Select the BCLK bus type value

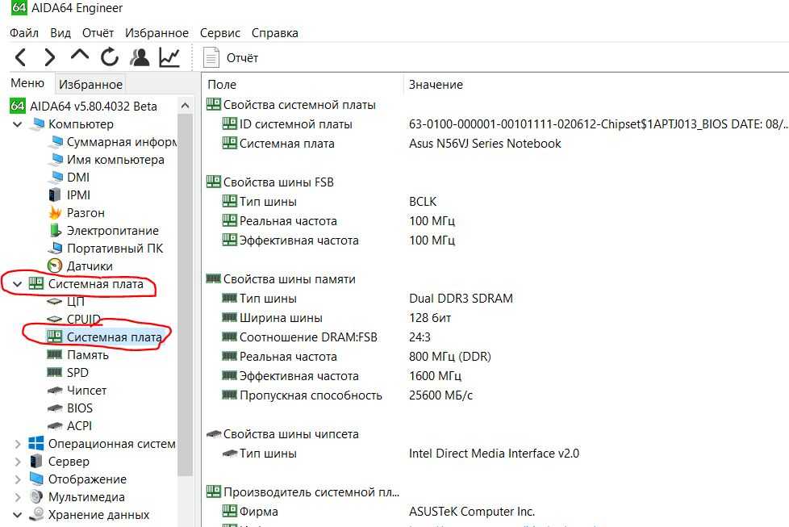tap(423, 201)
